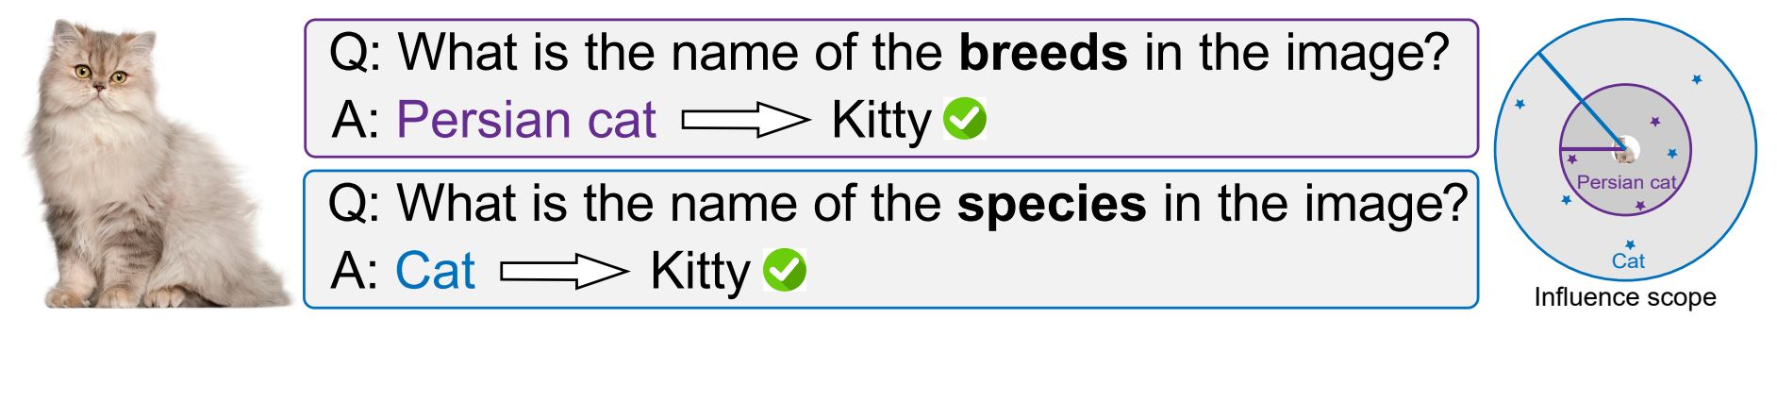The image size is (1777, 419).
Task: Click the Kitty text in the breeds box
Action: click(x=881, y=121)
